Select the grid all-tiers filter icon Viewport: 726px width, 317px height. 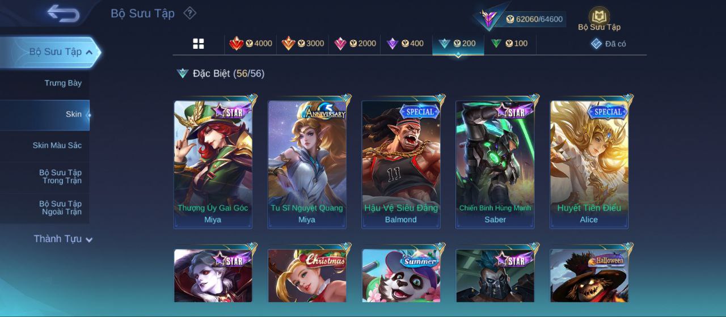click(x=199, y=44)
